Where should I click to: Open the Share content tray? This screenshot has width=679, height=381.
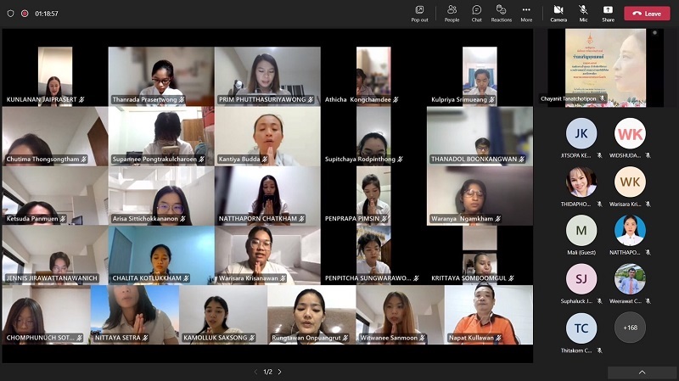(608, 12)
